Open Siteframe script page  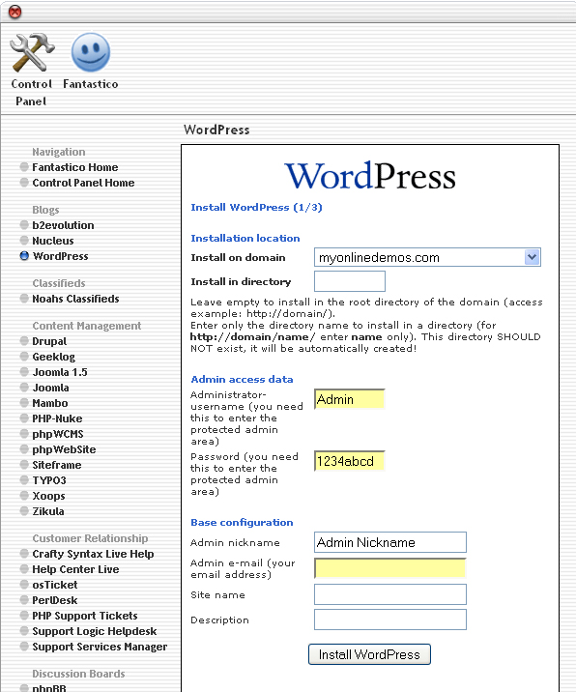click(56, 465)
